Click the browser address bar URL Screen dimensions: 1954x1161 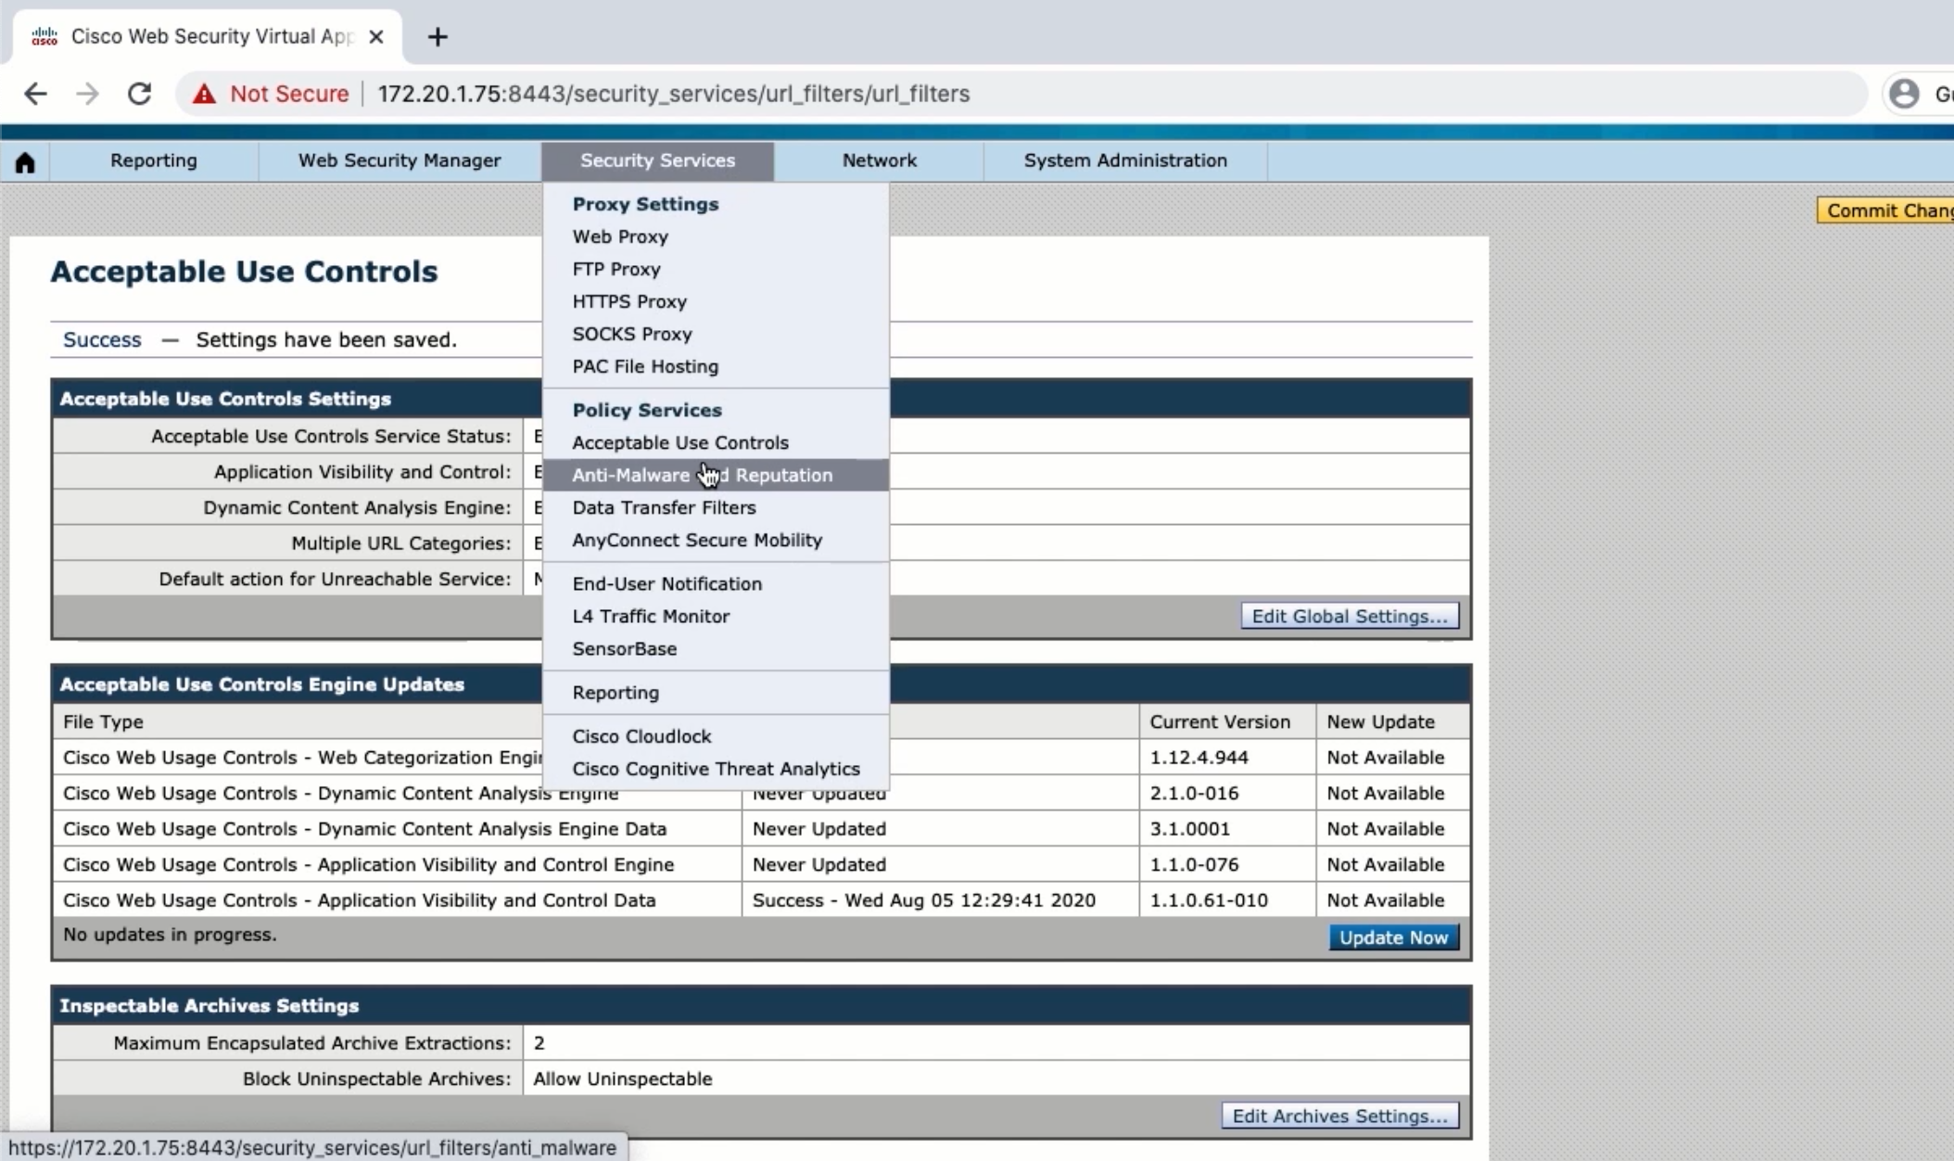pos(673,94)
